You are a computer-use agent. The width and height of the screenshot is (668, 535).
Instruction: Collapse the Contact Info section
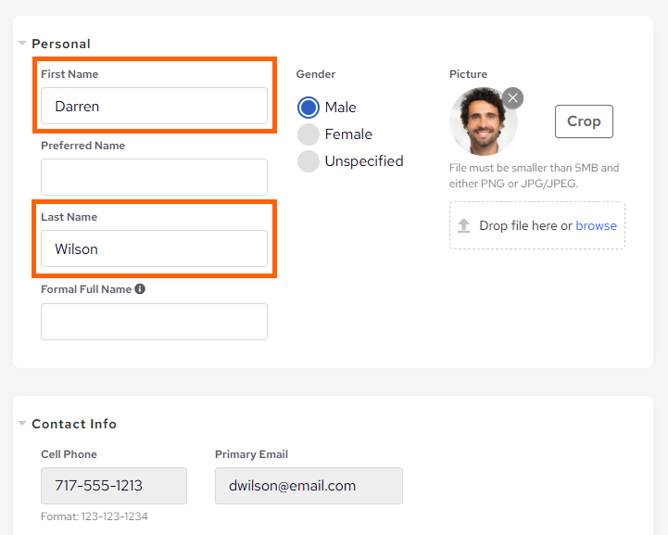click(x=22, y=424)
